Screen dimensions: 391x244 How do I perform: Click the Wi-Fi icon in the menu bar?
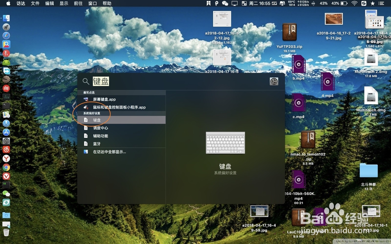click(354, 4)
